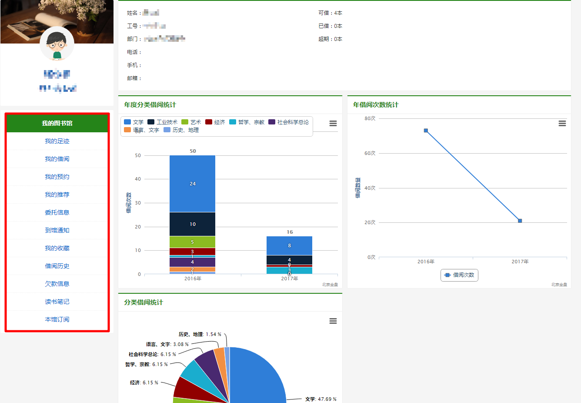Open the 分类借阅统计 pie chart hamburger menu
Screen dimensions: 581x403
point(333,321)
